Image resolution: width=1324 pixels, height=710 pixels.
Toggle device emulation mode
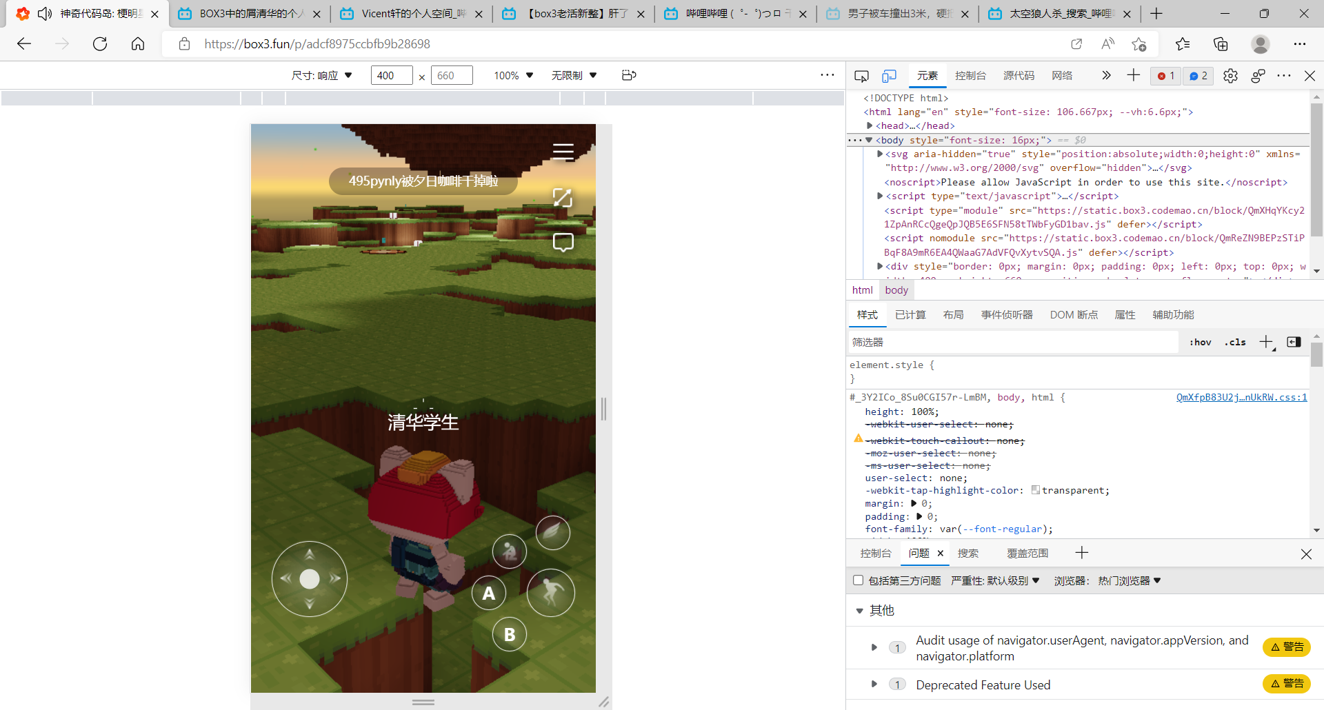tap(890, 76)
